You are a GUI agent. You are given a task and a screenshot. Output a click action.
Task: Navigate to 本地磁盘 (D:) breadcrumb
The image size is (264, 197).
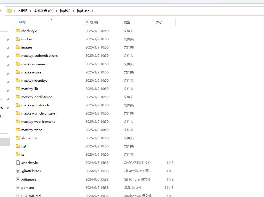[x=44, y=11]
